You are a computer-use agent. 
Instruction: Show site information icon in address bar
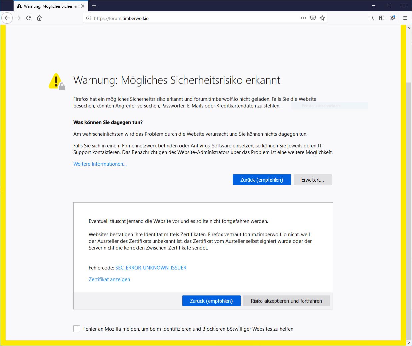pyautogui.click(x=89, y=18)
